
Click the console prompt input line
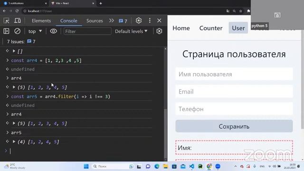[81, 151]
